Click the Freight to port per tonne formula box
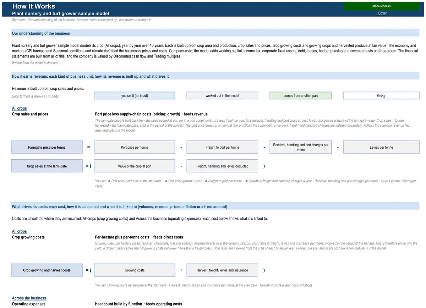 pyautogui.click(x=222, y=147)
